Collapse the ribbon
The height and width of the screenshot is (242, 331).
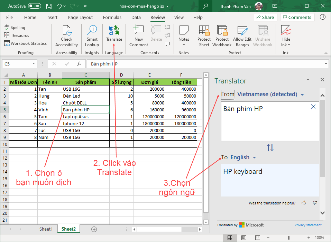326,53
